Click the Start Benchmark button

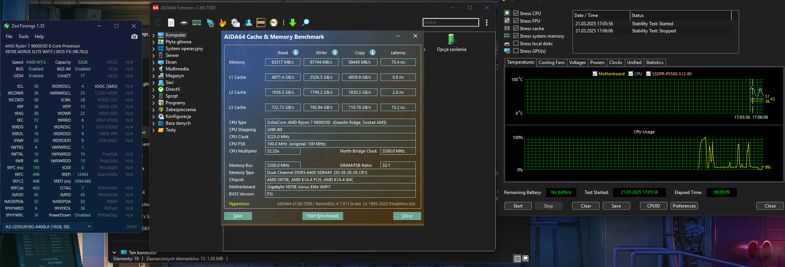point(322,216)
